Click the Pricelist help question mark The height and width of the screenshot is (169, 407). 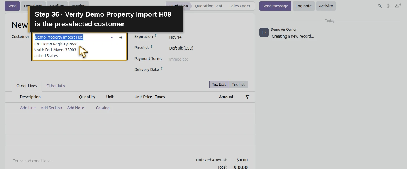tap(152, 47)
